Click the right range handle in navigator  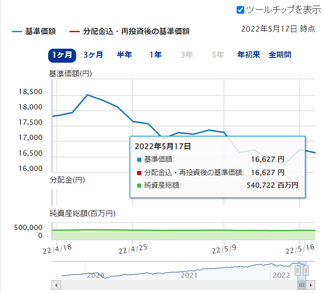tap(306, 270)
